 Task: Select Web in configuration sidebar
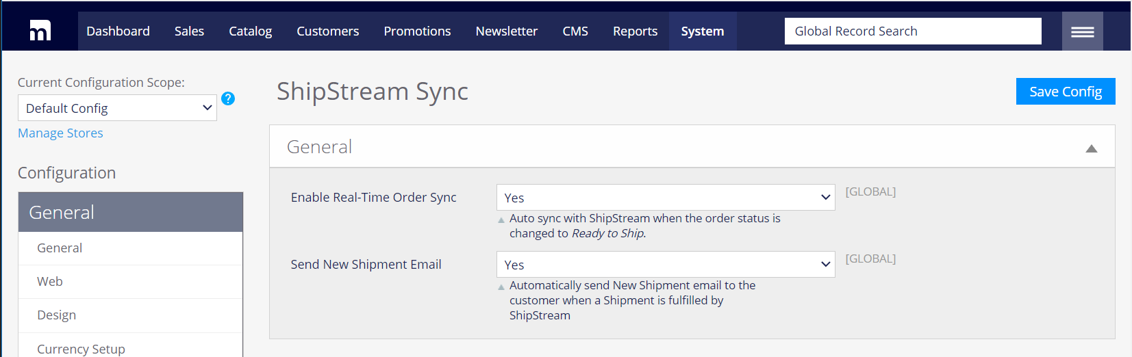[50, 282]
